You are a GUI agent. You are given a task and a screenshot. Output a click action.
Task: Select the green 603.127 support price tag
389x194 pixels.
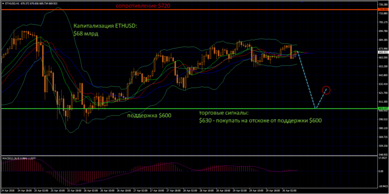[382, 108]
